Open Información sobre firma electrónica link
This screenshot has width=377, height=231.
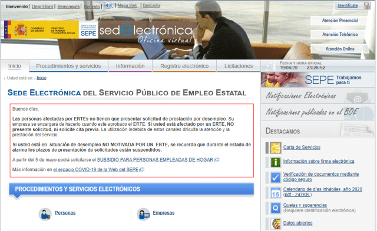319,161
